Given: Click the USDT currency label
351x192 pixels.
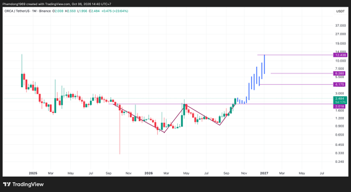Looking at the screenshot, I should [x=340, y=11].
